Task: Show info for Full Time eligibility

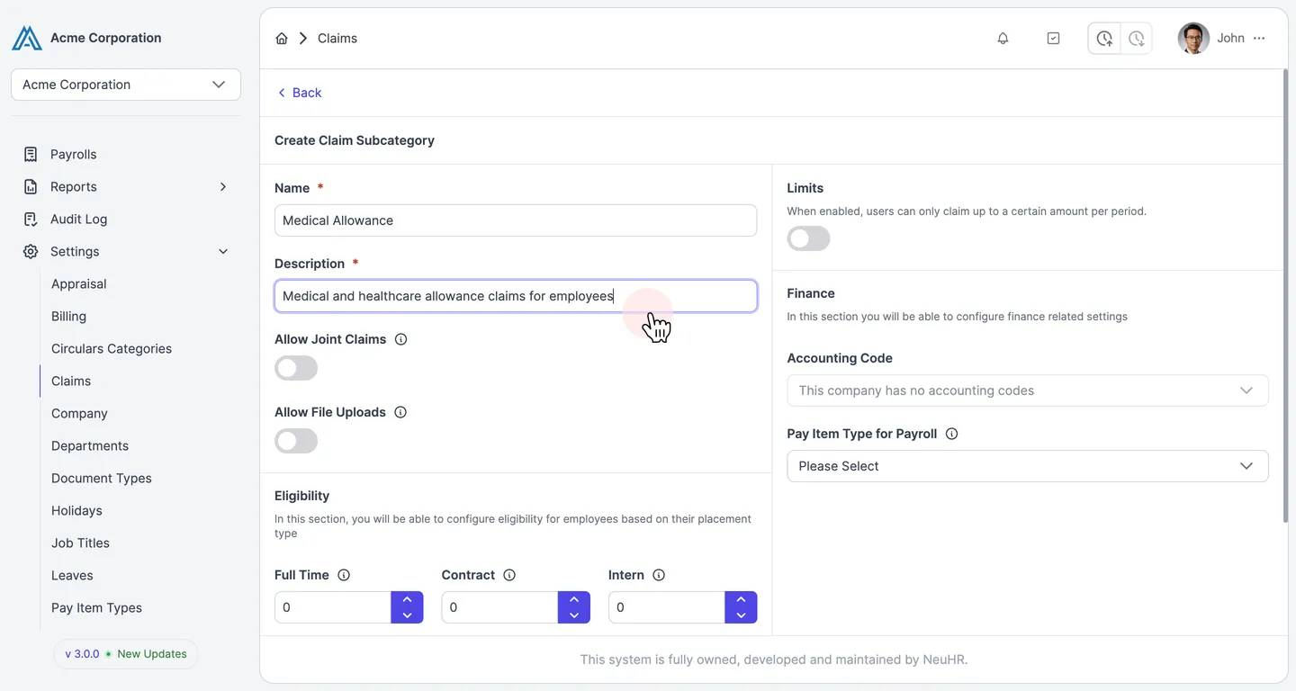Action: pos(344,575)
